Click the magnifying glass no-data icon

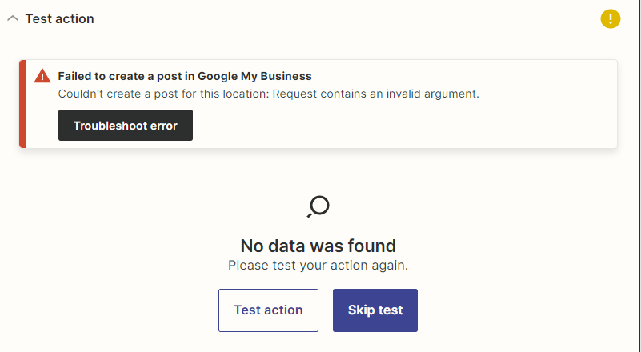click(x=318, y=207)
